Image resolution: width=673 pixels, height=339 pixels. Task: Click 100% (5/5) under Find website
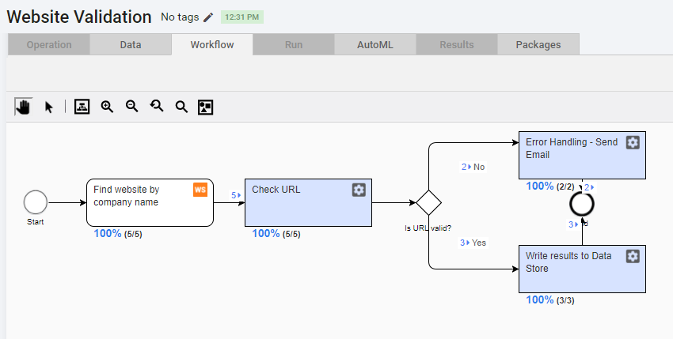point(118,234)
